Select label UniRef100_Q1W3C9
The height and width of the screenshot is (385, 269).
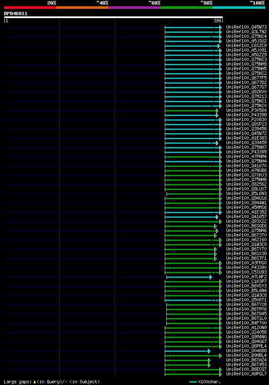[246, 245]
